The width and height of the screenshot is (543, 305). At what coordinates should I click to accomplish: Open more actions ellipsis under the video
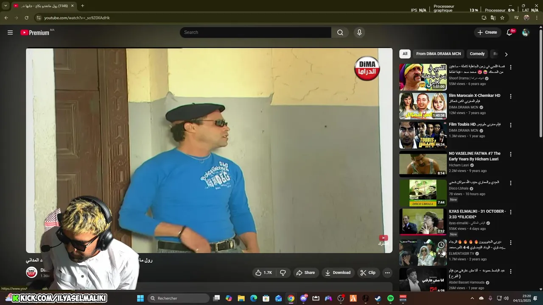(x=387, y=273)
